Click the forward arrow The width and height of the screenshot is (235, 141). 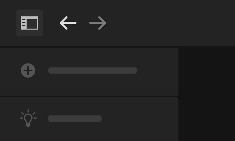[98, 23]
